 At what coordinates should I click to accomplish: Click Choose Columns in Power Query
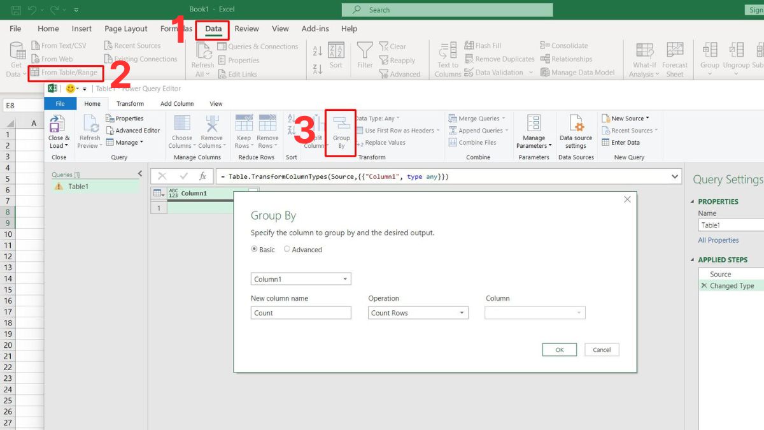click(181, 131)
